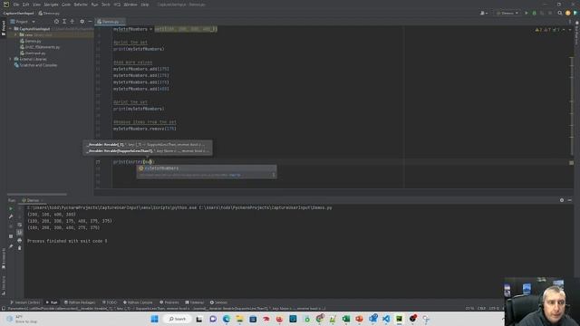Select the Demos tab in Run panel

tap(33, 200)
